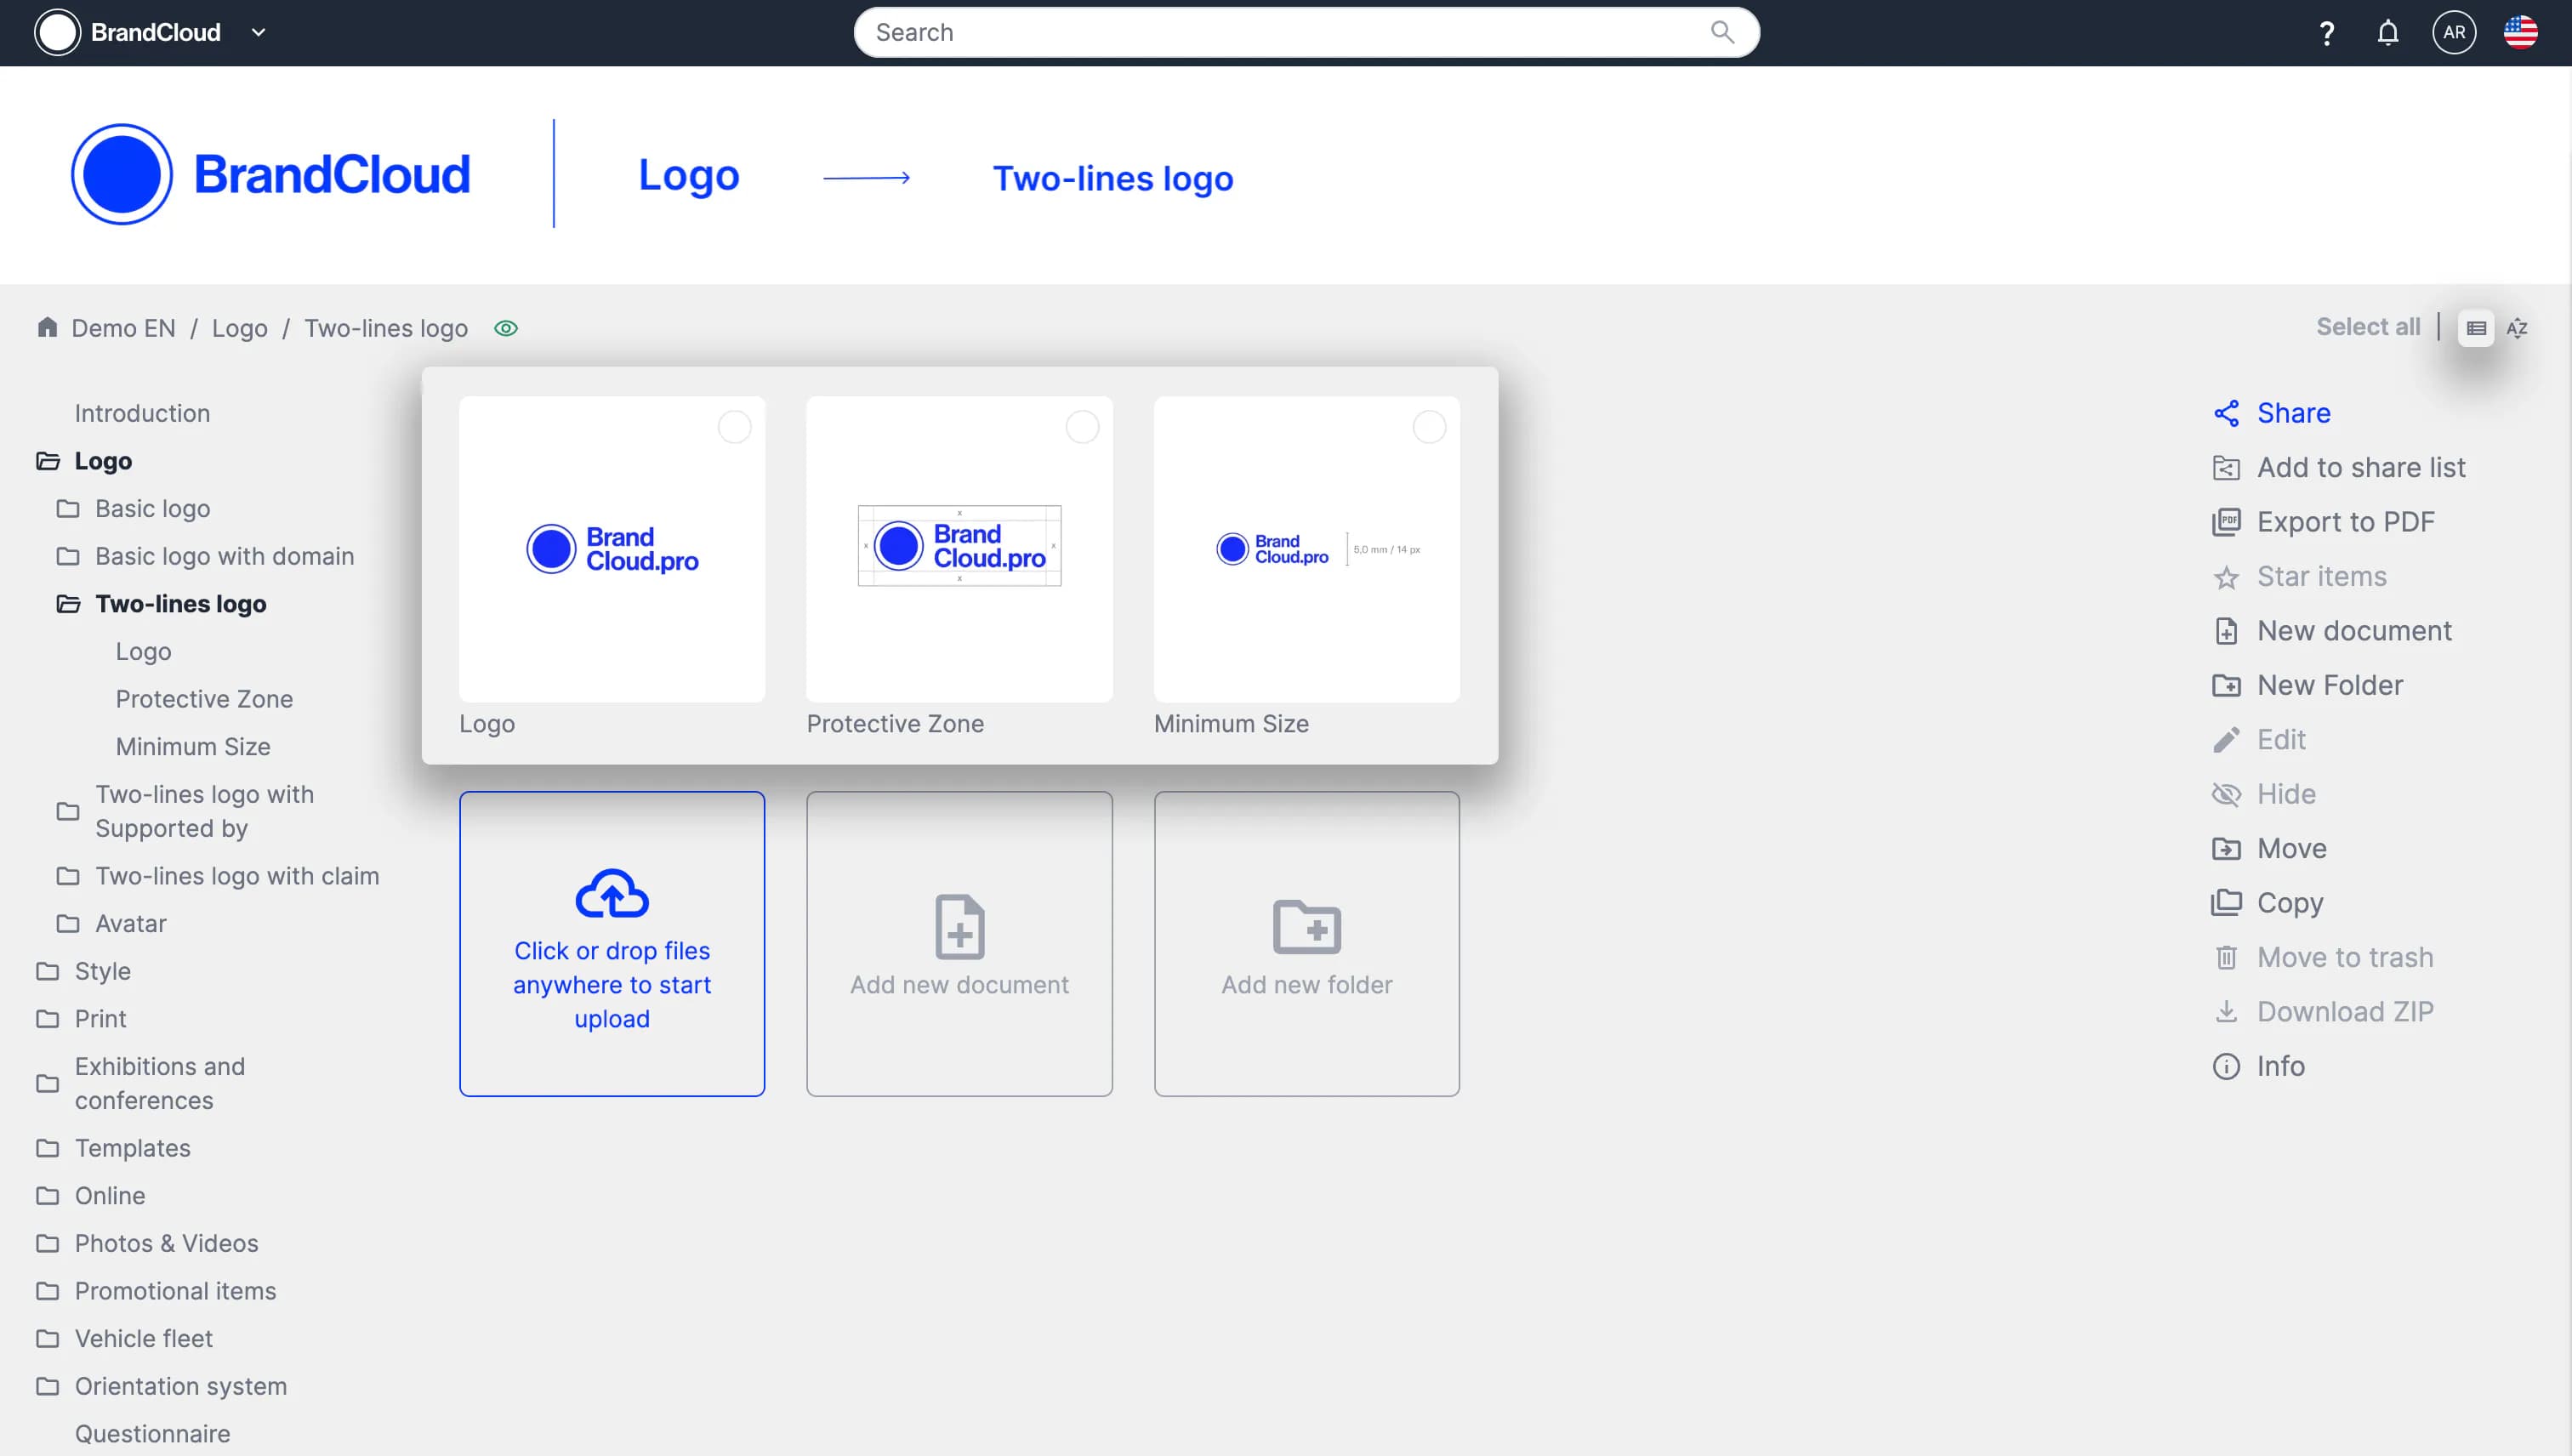Click the A-Z sort icon

[x=2517, y=328]
